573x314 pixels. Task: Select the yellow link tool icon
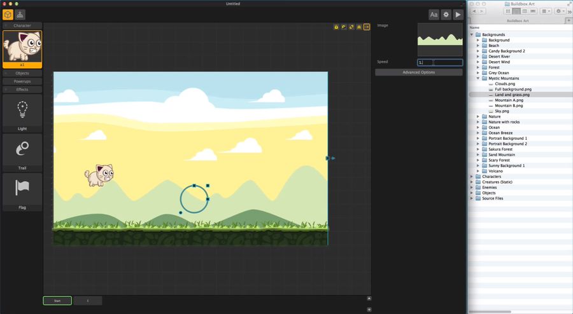[x=351, y=27]
